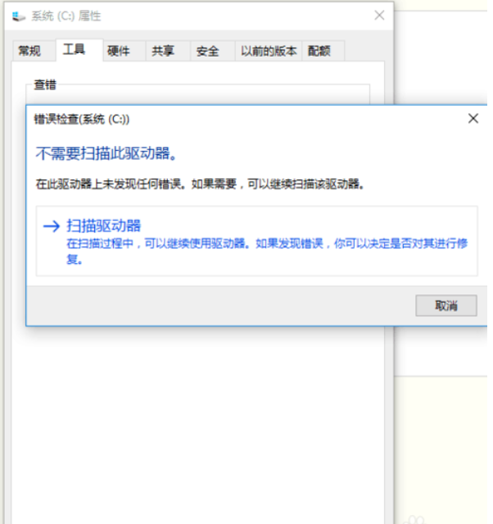Image resolution: width=493 pixels, height=524 pixels.
Task: Click the drive icon in properties title bar
Action: point(18,16)
